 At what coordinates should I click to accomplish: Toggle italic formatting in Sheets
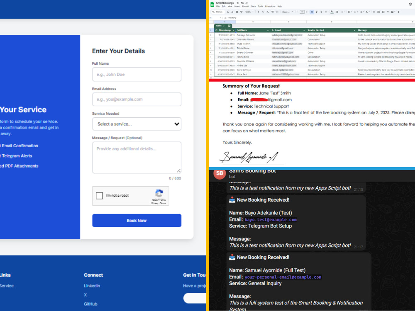[x=317, y=12]
